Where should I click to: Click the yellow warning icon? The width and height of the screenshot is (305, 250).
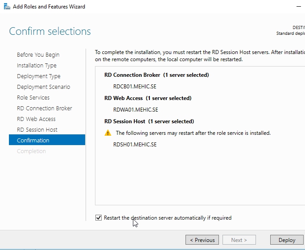(x=108, y=133)
